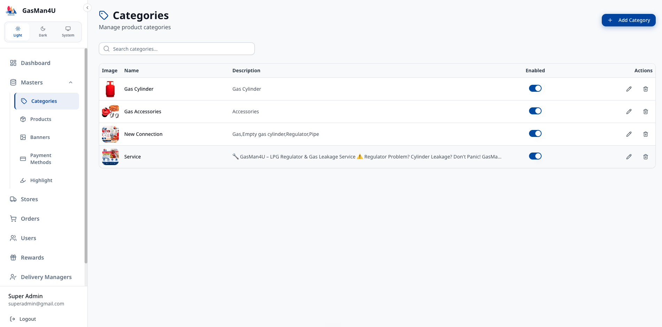This screenshot has height=327, width=662.
Task: Click the Categories tag icon in heading
Action: point(104,15)
